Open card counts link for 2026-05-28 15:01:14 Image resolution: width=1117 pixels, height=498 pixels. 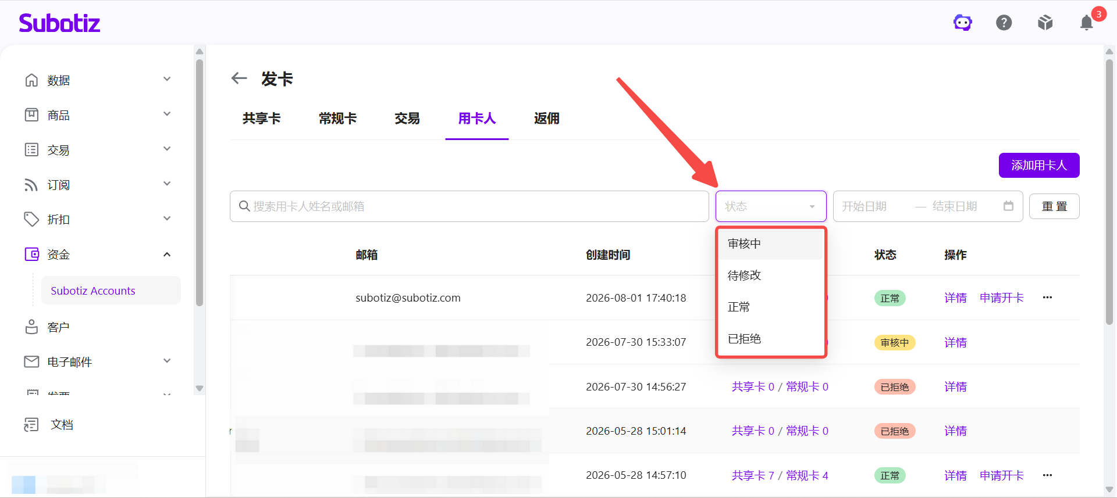click(x=780, y=431)
